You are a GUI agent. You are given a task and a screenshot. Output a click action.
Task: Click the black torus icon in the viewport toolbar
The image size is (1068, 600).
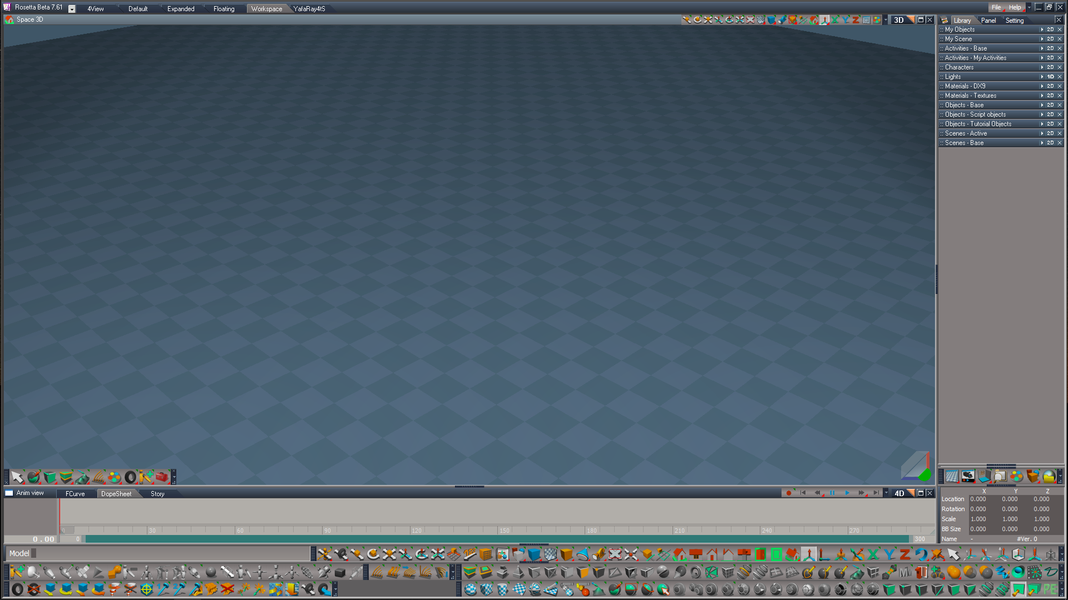[130, 477]
